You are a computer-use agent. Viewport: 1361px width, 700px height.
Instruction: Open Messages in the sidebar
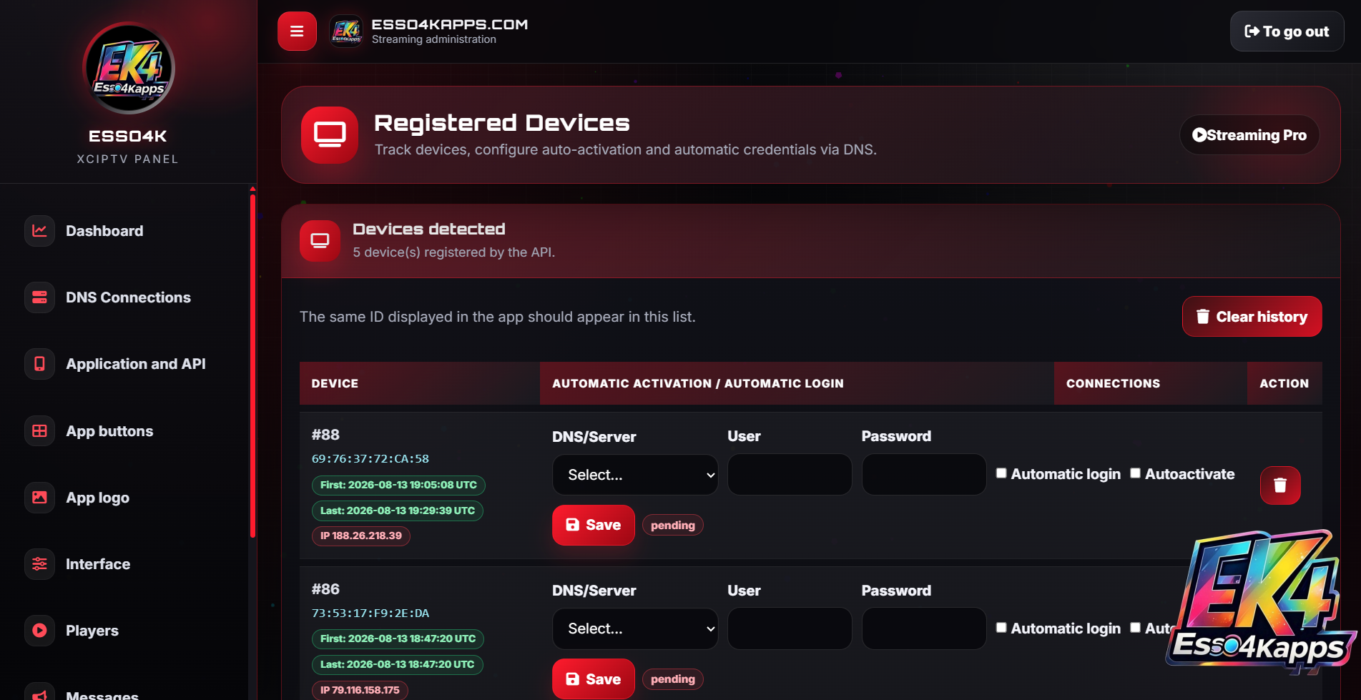102,694
